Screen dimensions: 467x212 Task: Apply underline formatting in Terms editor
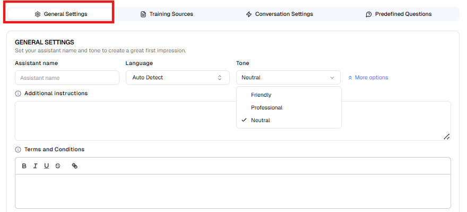tap(47, 166)
